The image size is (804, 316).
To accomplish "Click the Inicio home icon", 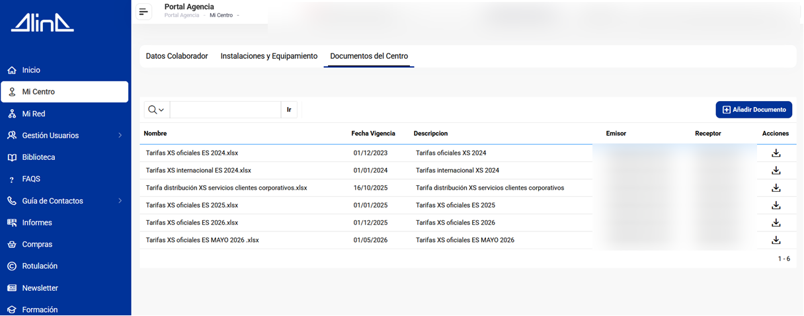I will pyautogui.click(x=12, y=70).
